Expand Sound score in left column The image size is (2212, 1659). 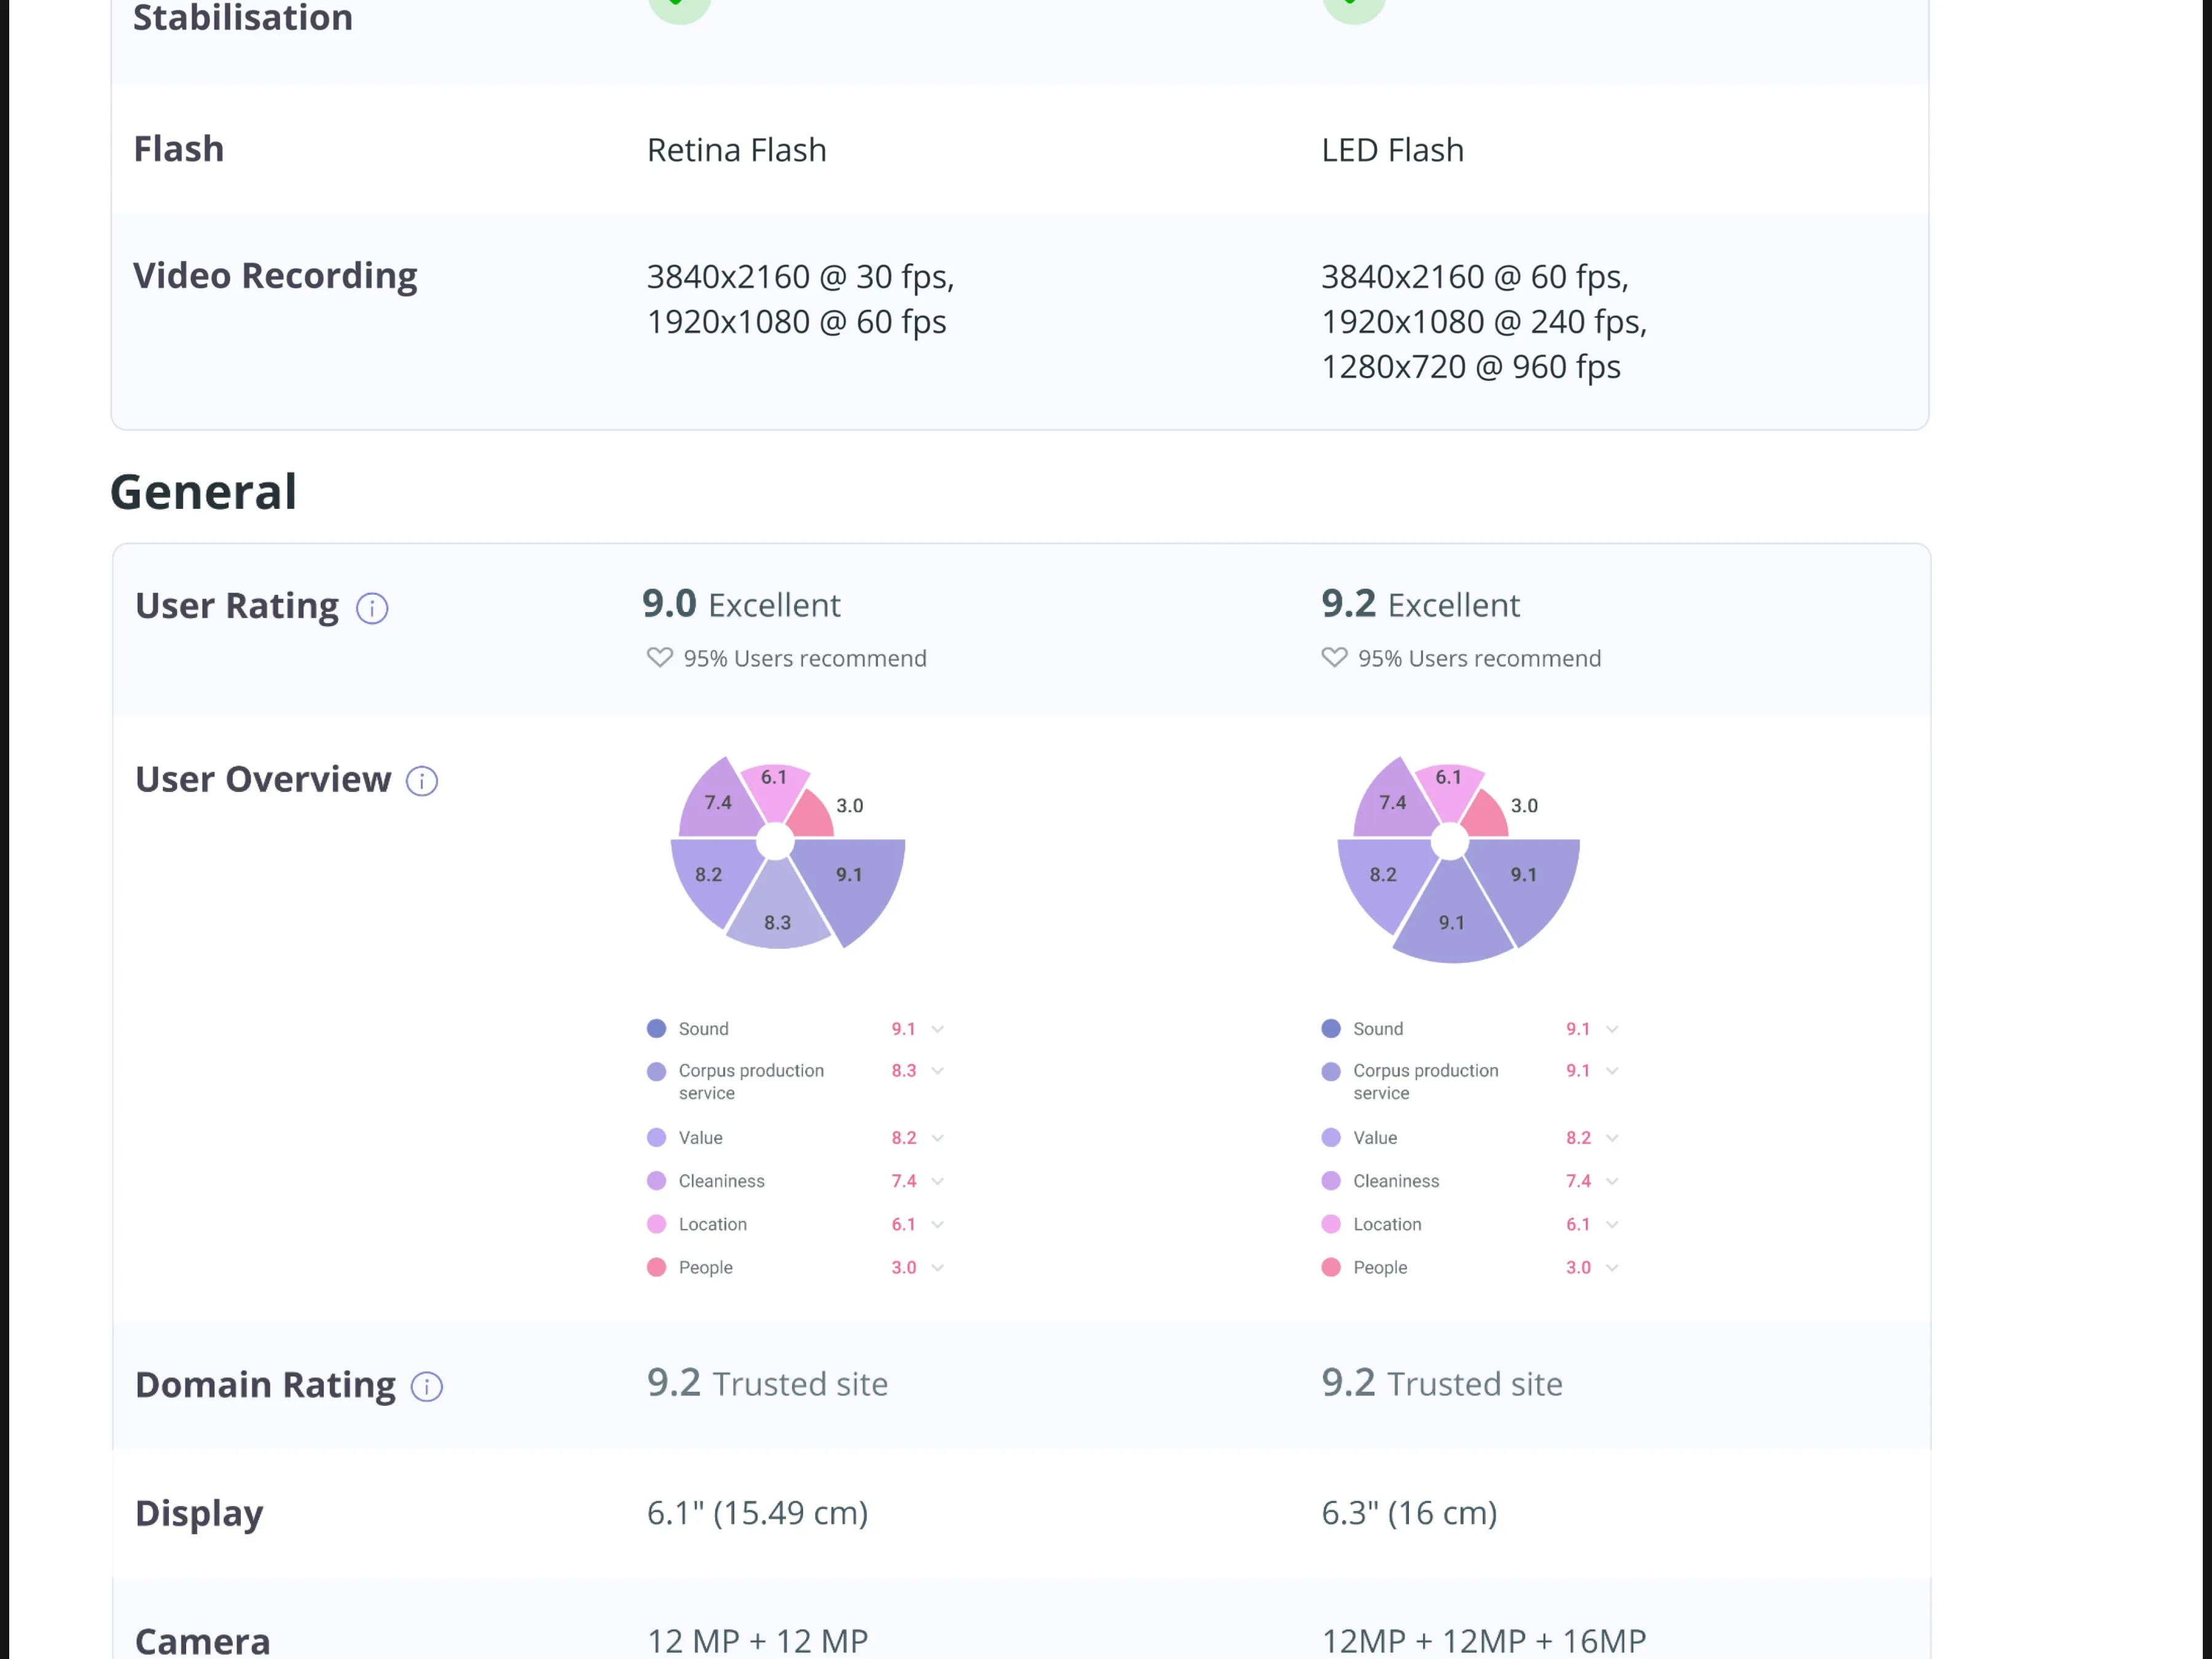[937, 1029]
